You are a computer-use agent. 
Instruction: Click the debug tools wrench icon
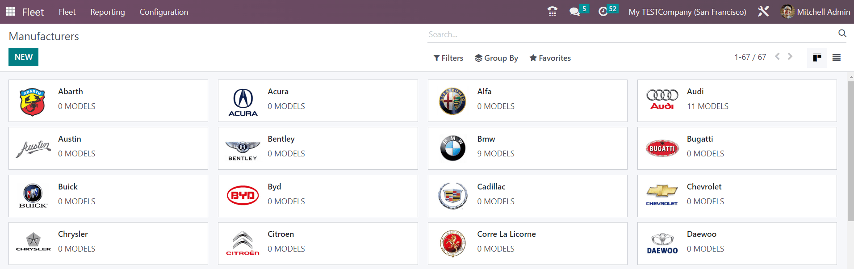pos(763,12)
